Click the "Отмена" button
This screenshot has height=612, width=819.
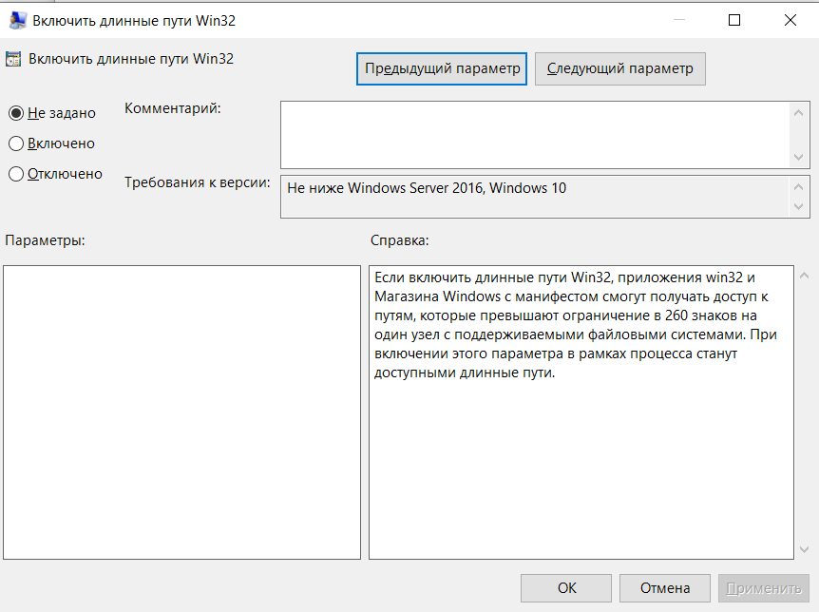[x=665, y=588]
